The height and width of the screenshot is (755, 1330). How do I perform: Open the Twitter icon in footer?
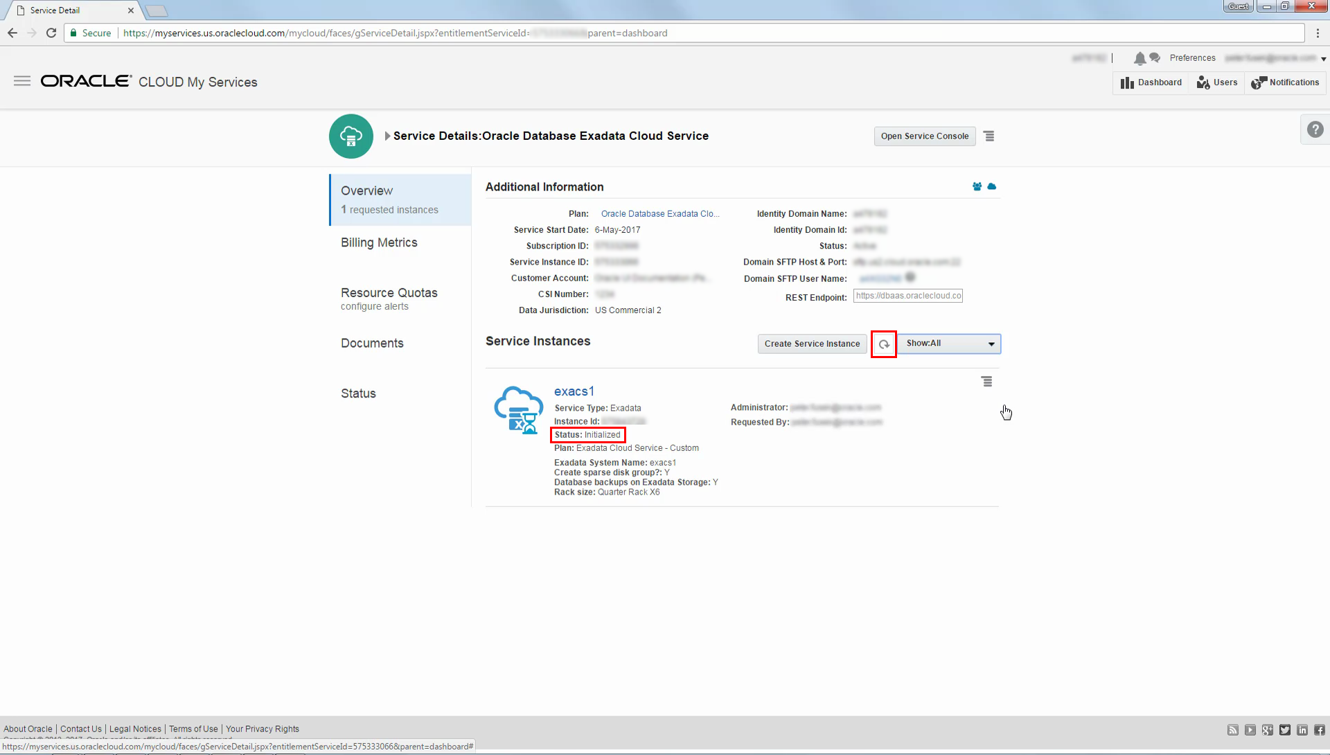pos(1285,730)
